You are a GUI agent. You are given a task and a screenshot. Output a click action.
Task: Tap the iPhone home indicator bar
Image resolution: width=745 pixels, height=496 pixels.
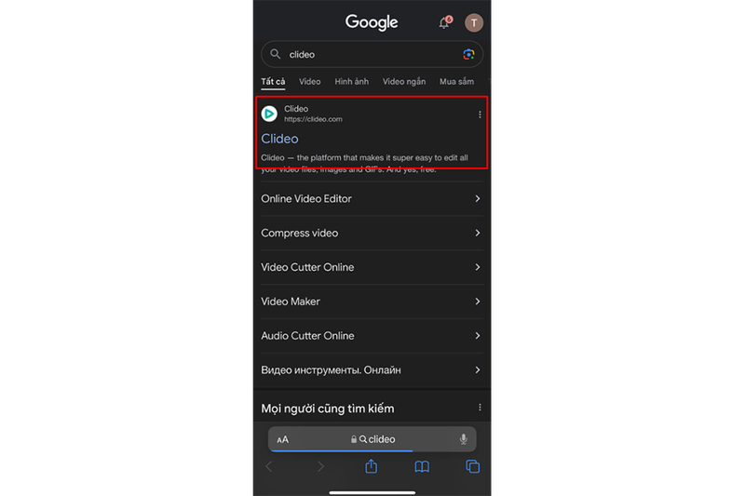(372, 492)
